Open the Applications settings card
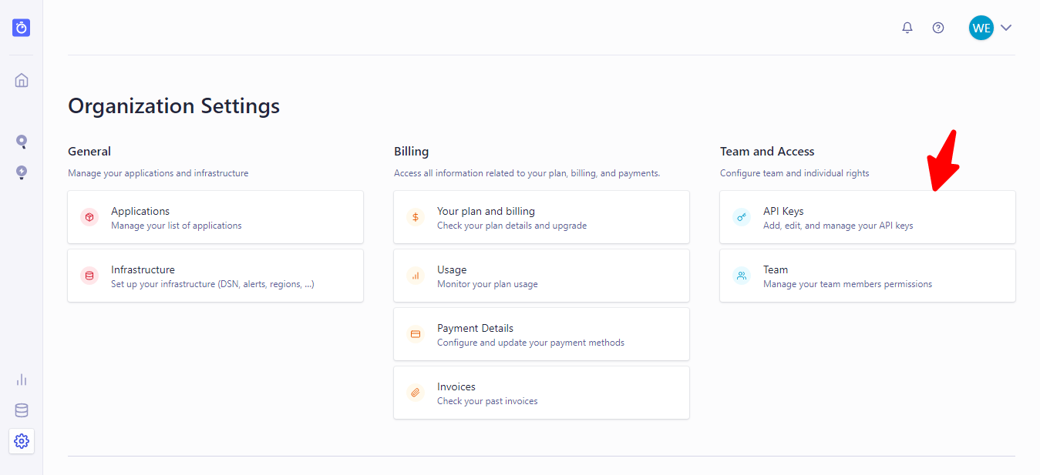1040x475 pixels. [215, 217]
